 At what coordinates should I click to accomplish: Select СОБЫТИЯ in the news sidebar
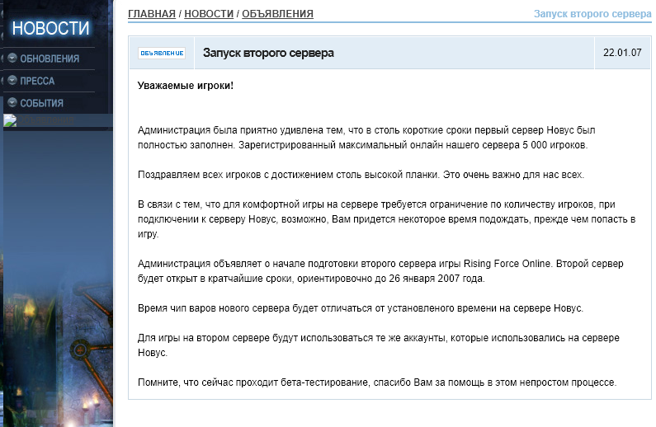click(x=41, y=103)
